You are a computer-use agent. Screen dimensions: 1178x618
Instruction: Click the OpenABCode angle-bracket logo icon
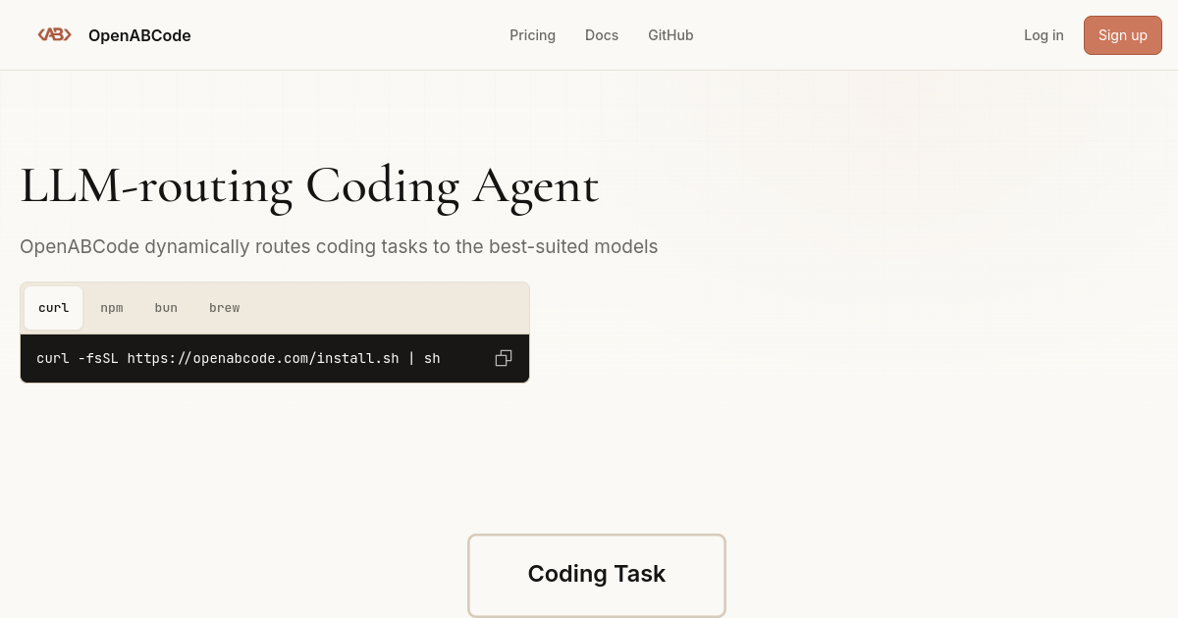[x=54, y=34]
